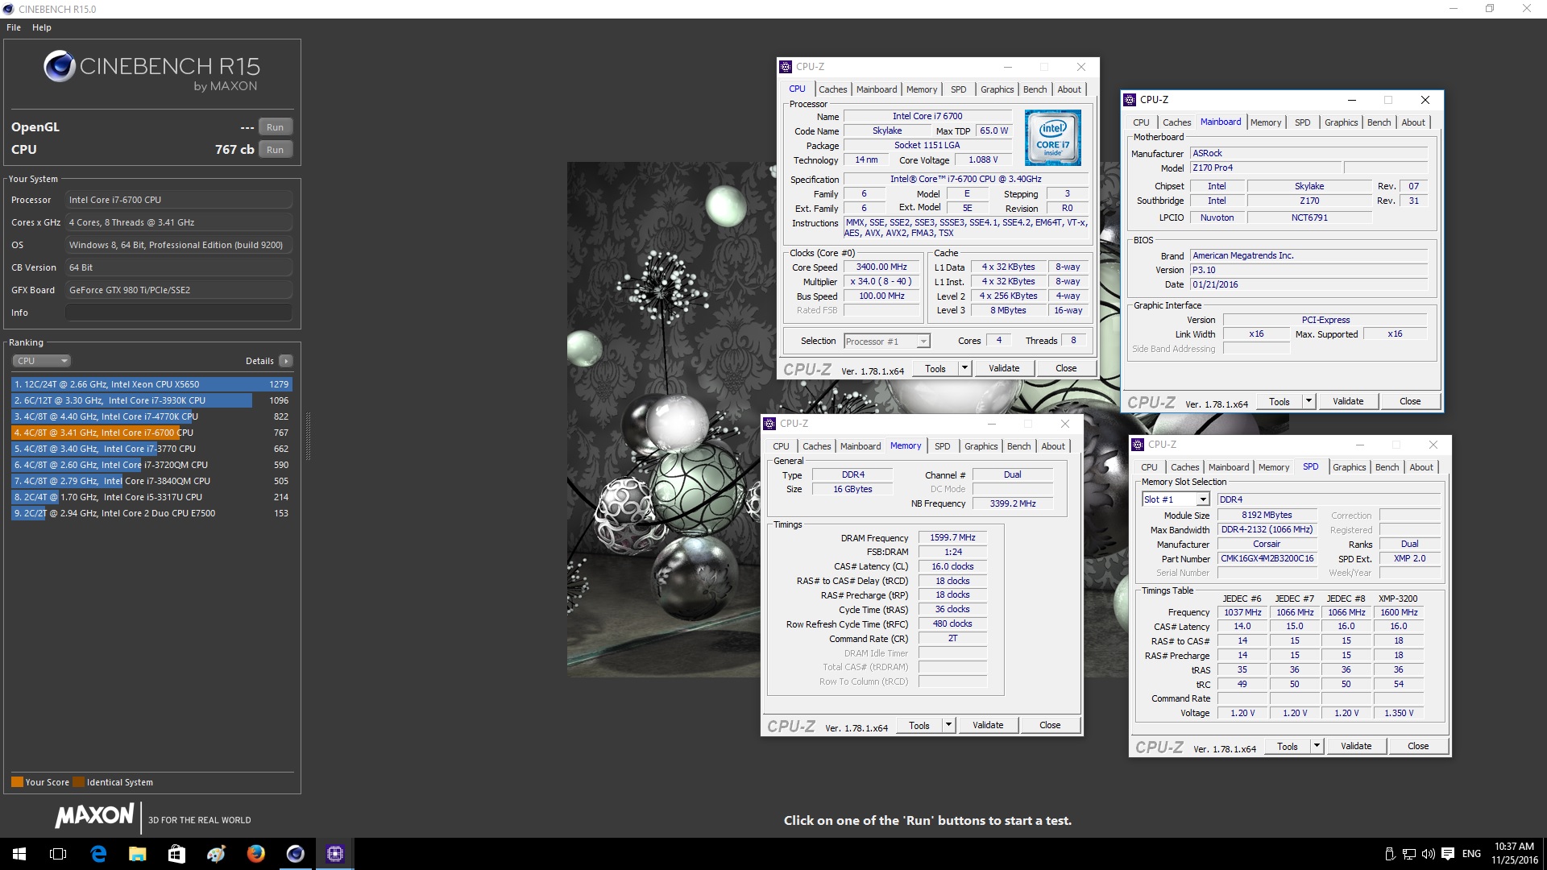Click the power/battery icon in system tray
1547x870 pixels.
coord(1390,854)
